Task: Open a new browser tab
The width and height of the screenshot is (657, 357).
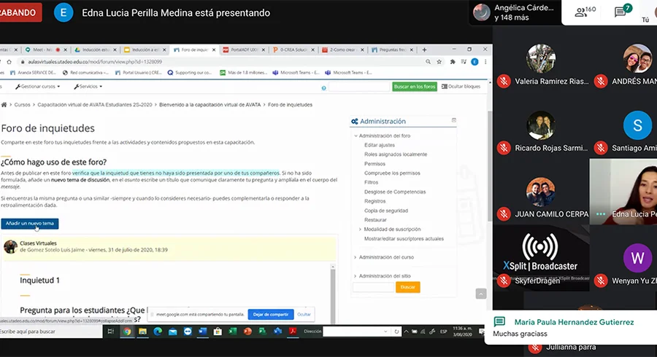Action: click(x=424, y=50)
